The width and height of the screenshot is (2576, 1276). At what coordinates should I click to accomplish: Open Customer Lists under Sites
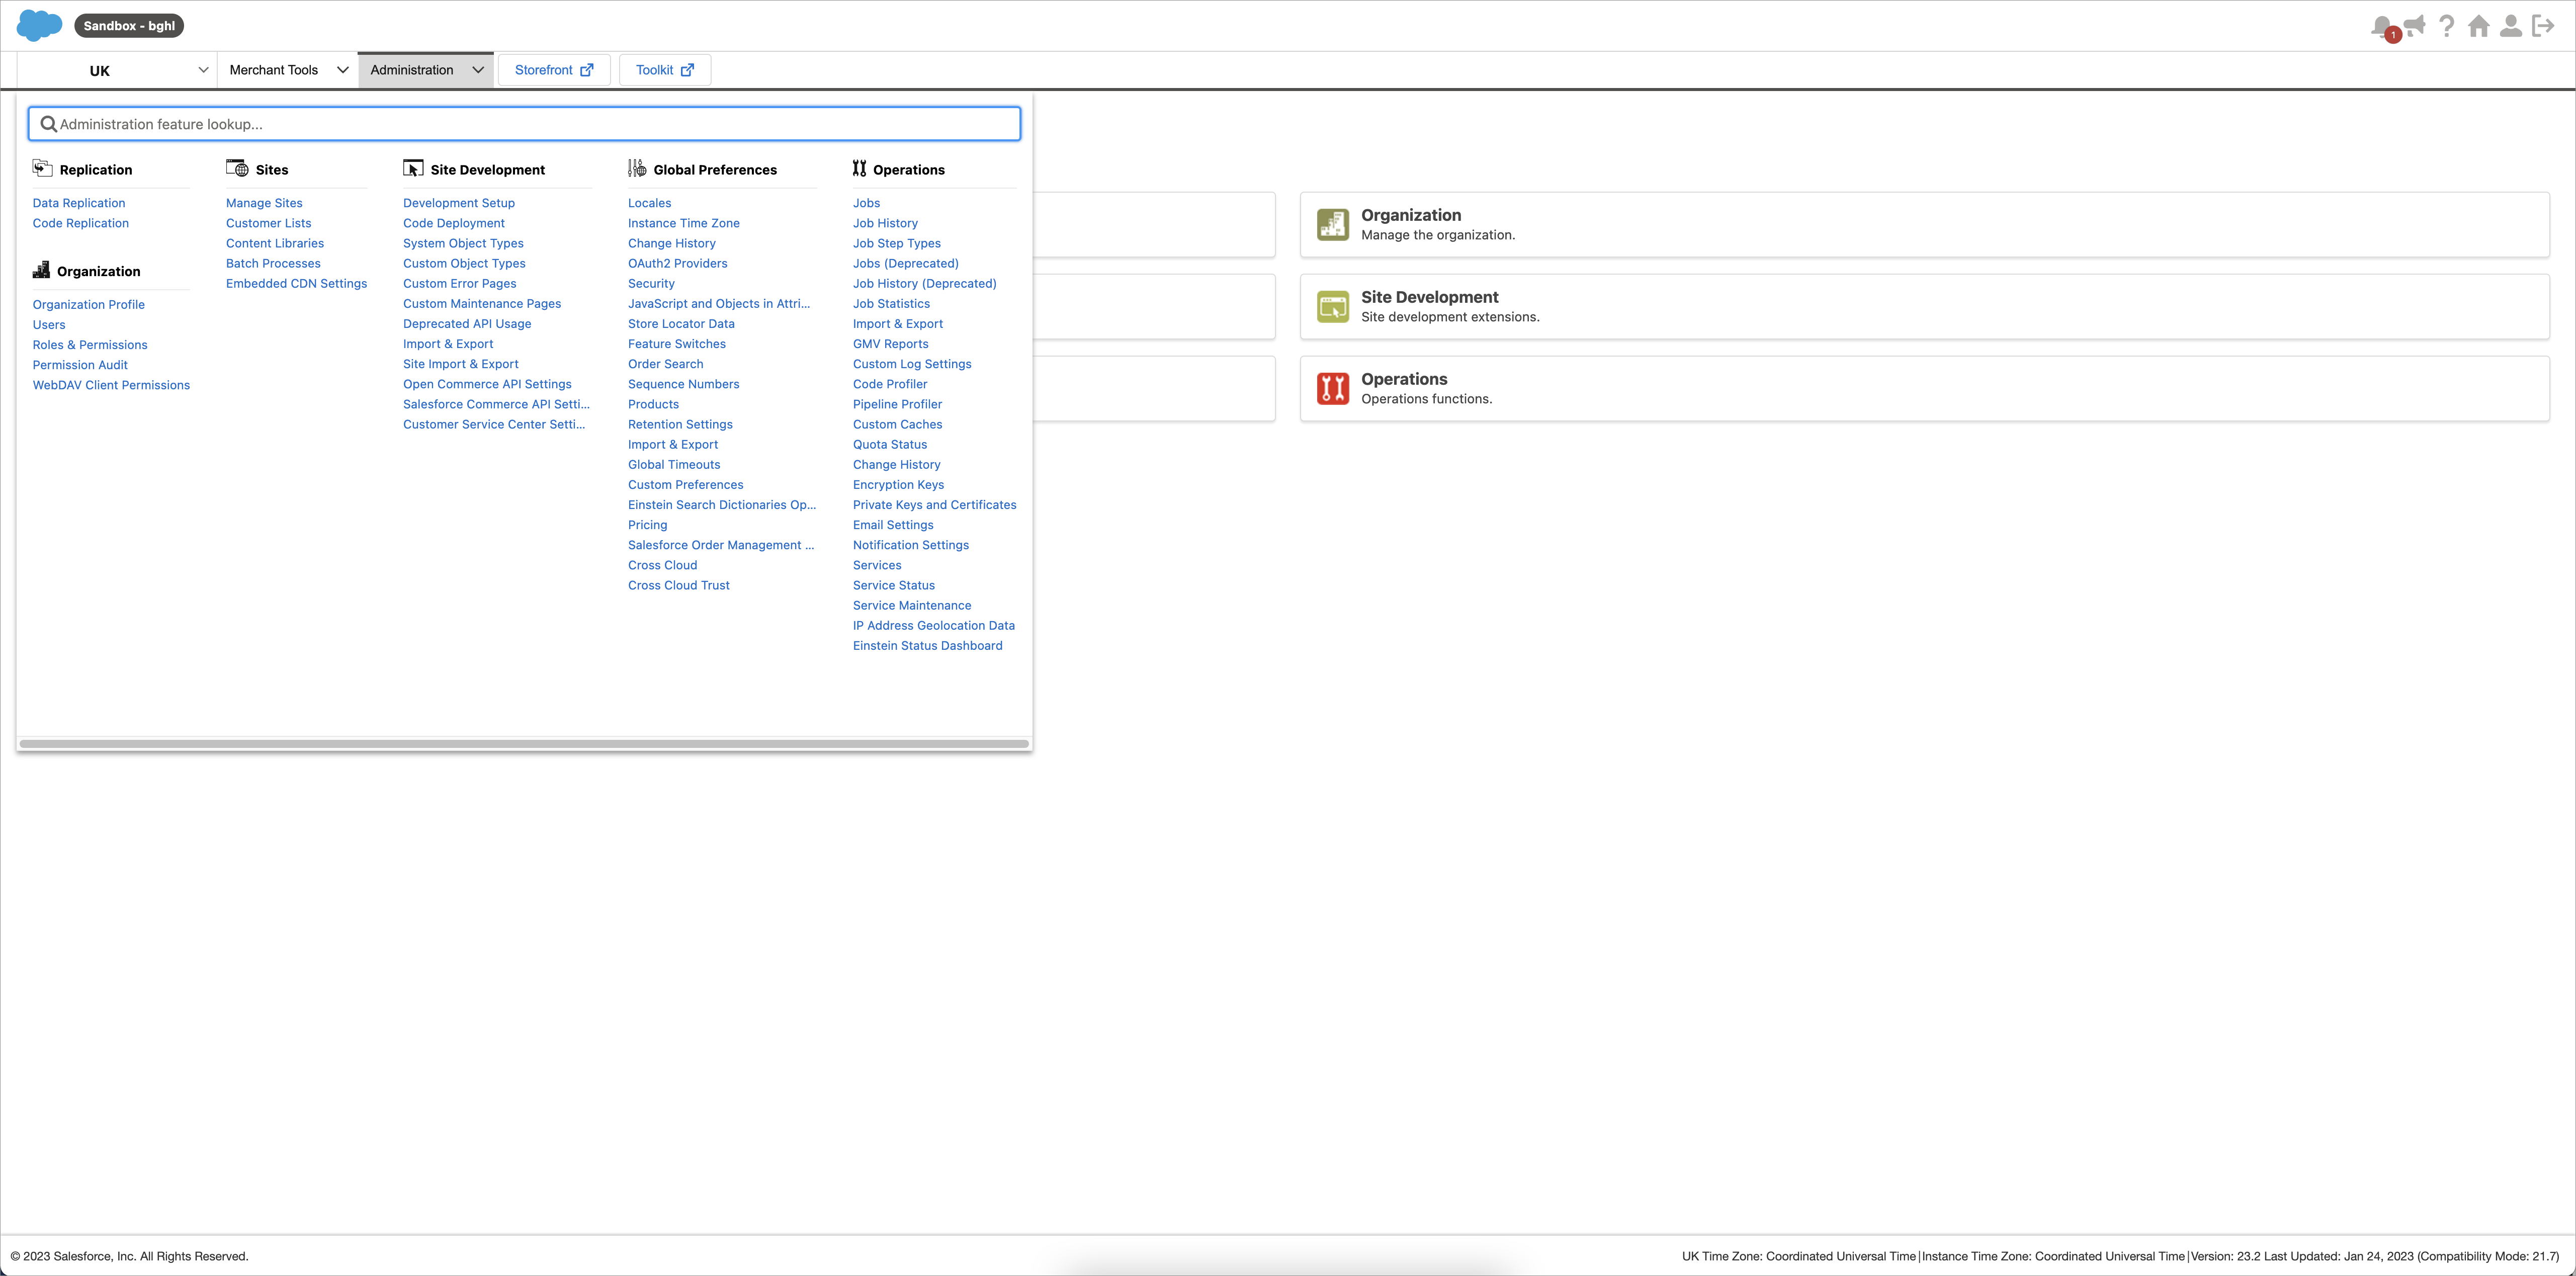point(269,223)
